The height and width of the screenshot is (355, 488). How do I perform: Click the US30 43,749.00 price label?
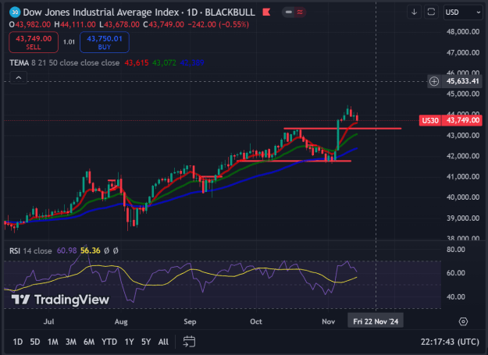pos(451,120)
